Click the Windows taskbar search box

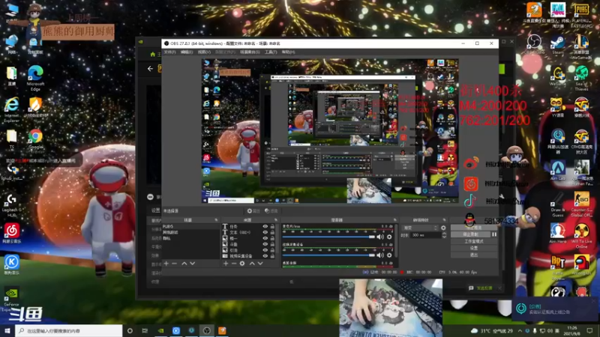[69, 330]
